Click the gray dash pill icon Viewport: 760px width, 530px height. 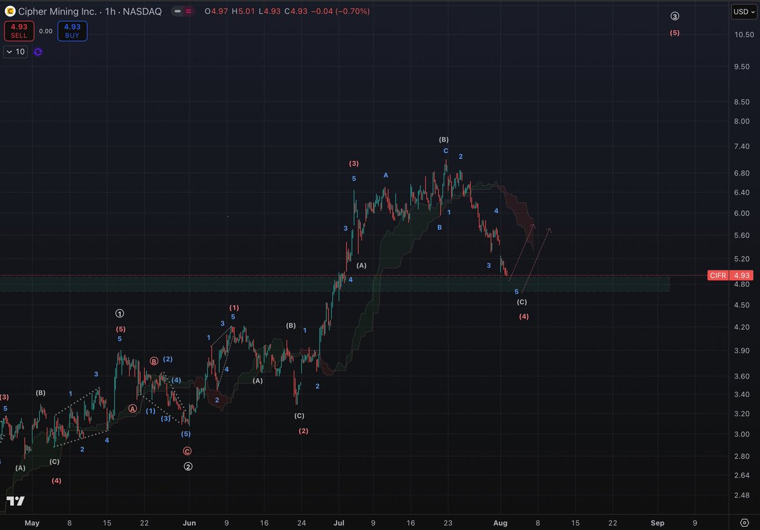click(x=177, y=11)
